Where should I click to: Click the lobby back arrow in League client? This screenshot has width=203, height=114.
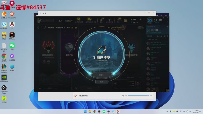click(x=38, y=28)
